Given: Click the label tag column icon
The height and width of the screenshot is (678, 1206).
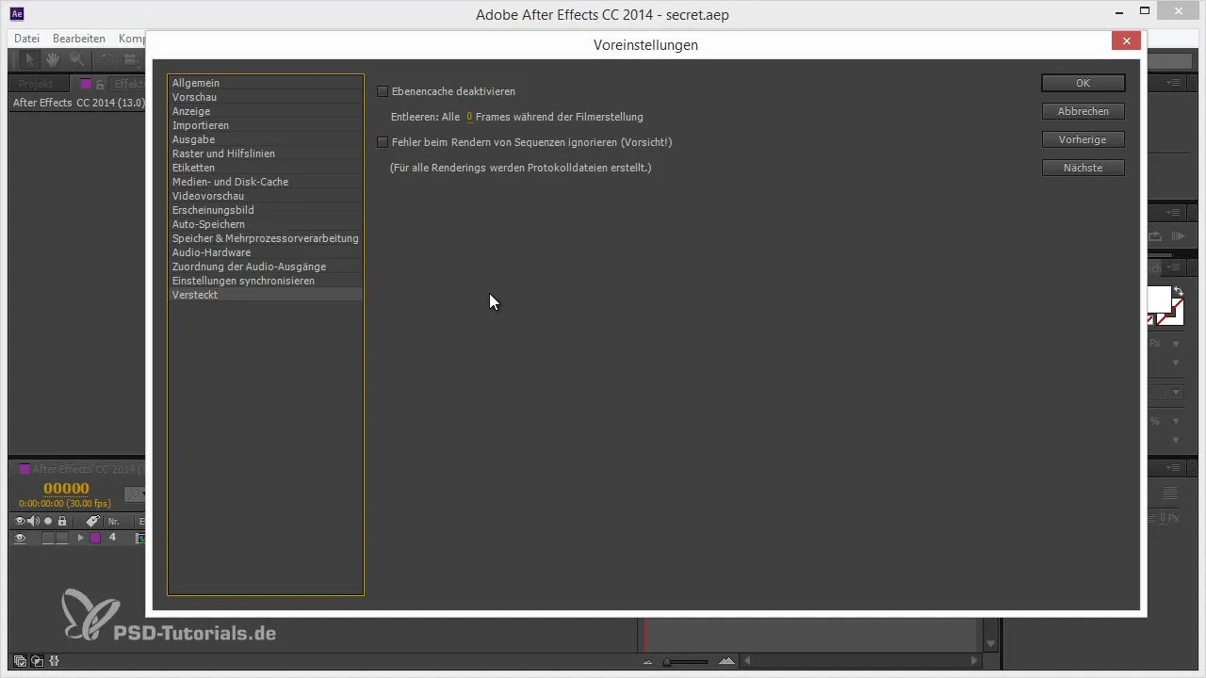Looking at the screenshot, I should [92, 521].
